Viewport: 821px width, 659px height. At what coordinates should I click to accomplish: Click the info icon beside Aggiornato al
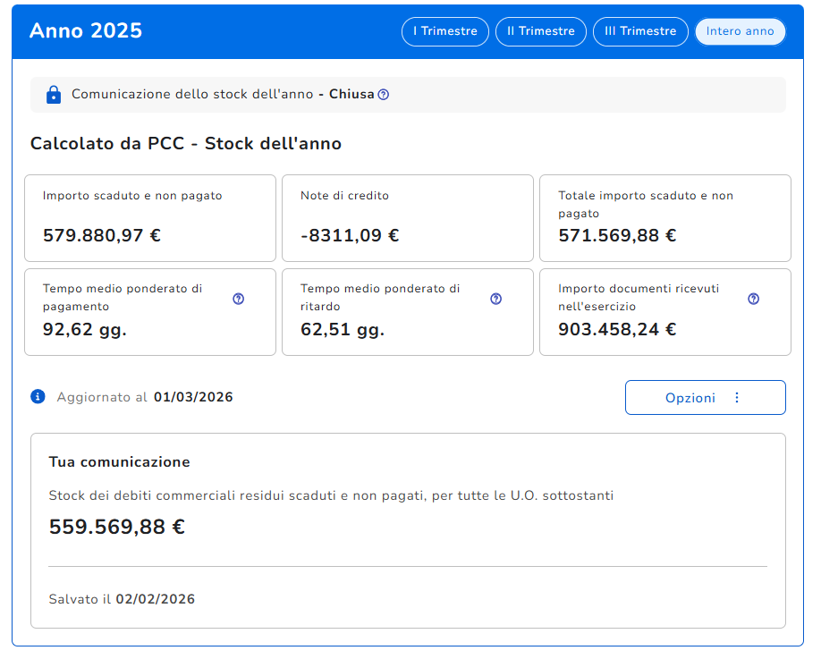[x=38, y=396]
